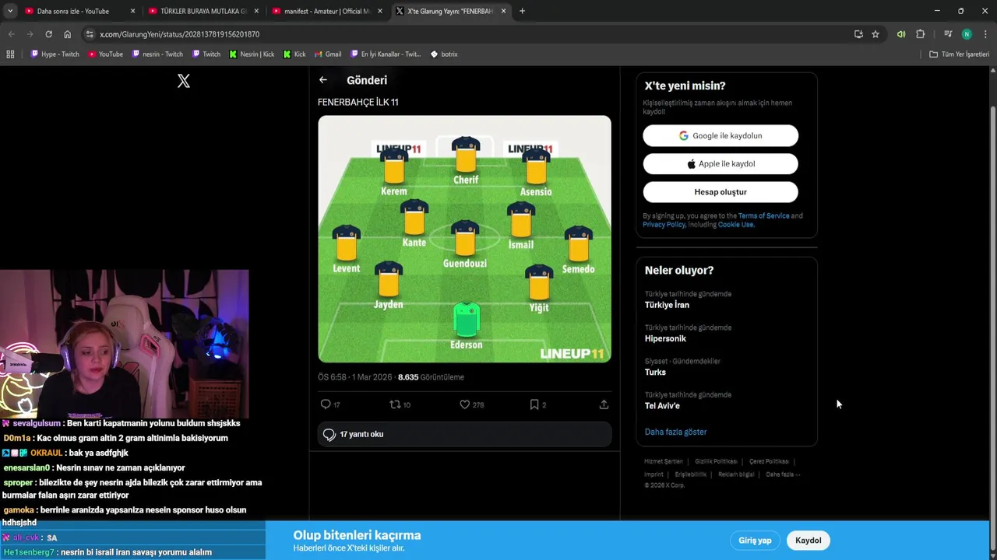This screenshot has height=560, width=997.
Task: Open the YouTube bookmark
Action: [x=105, y=54]
